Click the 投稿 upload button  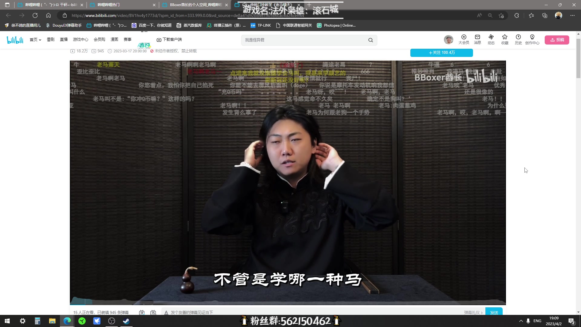coord(557,40)
